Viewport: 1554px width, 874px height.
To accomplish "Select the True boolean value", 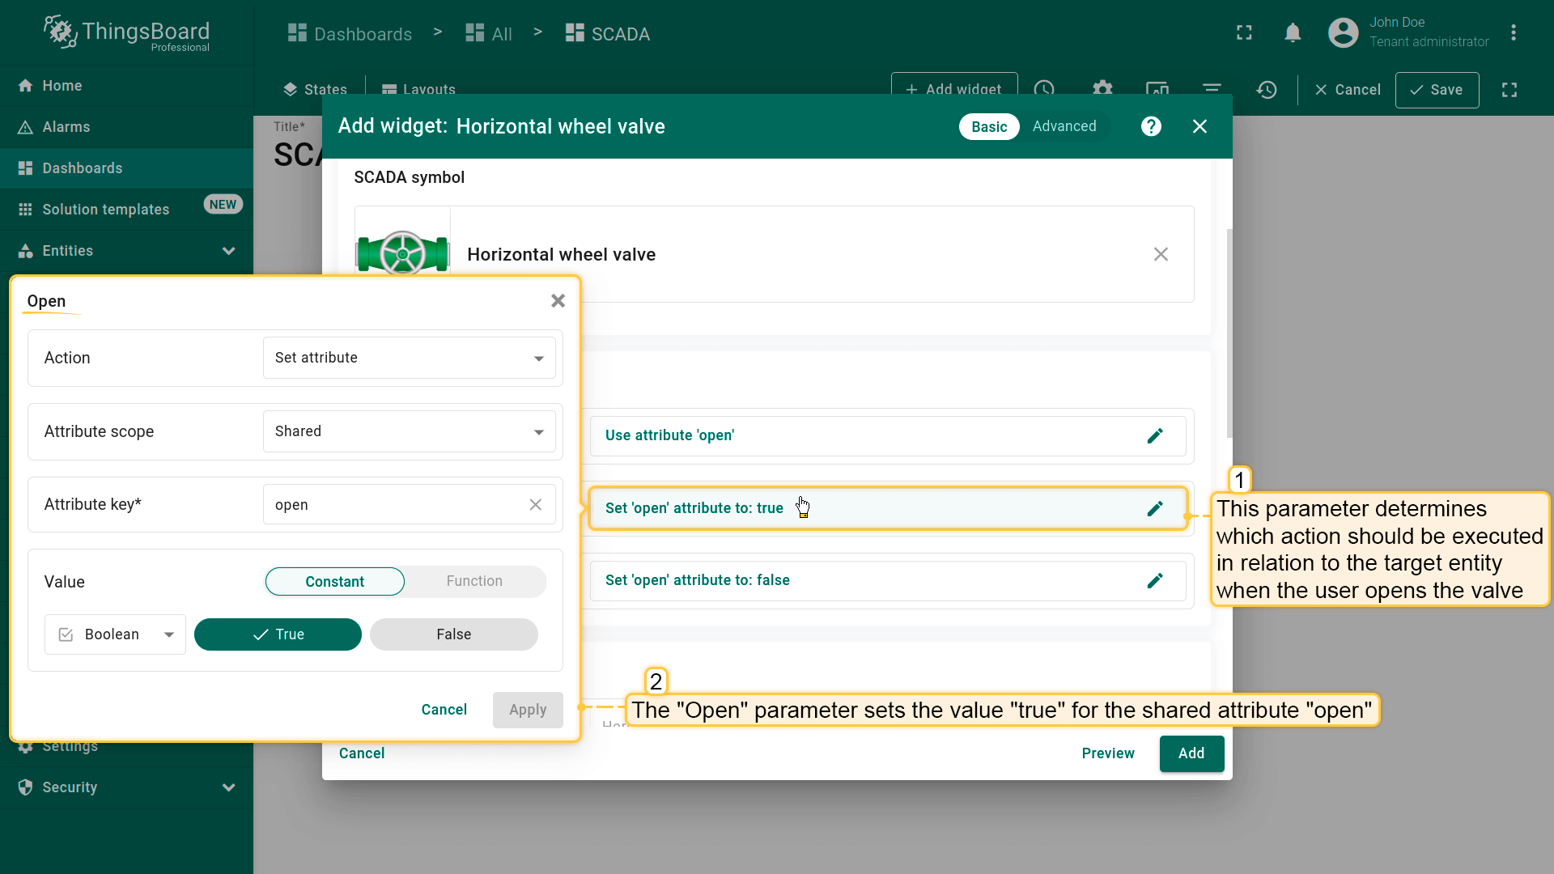I will click(278, 634).
